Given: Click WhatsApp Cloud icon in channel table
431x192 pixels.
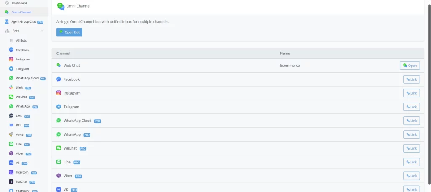Looking at the screenshot, I should click(x=59, y=121).
